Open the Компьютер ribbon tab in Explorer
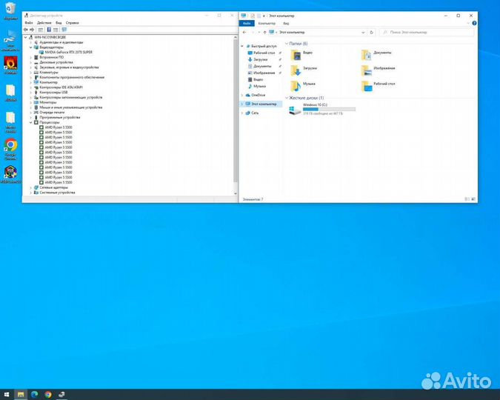This screenshot has height=400, width=500. [267, 23]
